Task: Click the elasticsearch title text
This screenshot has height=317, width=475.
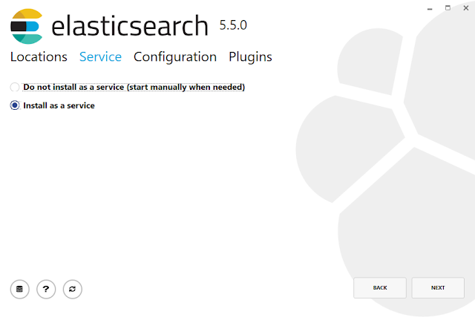Action: coord(130,26)
